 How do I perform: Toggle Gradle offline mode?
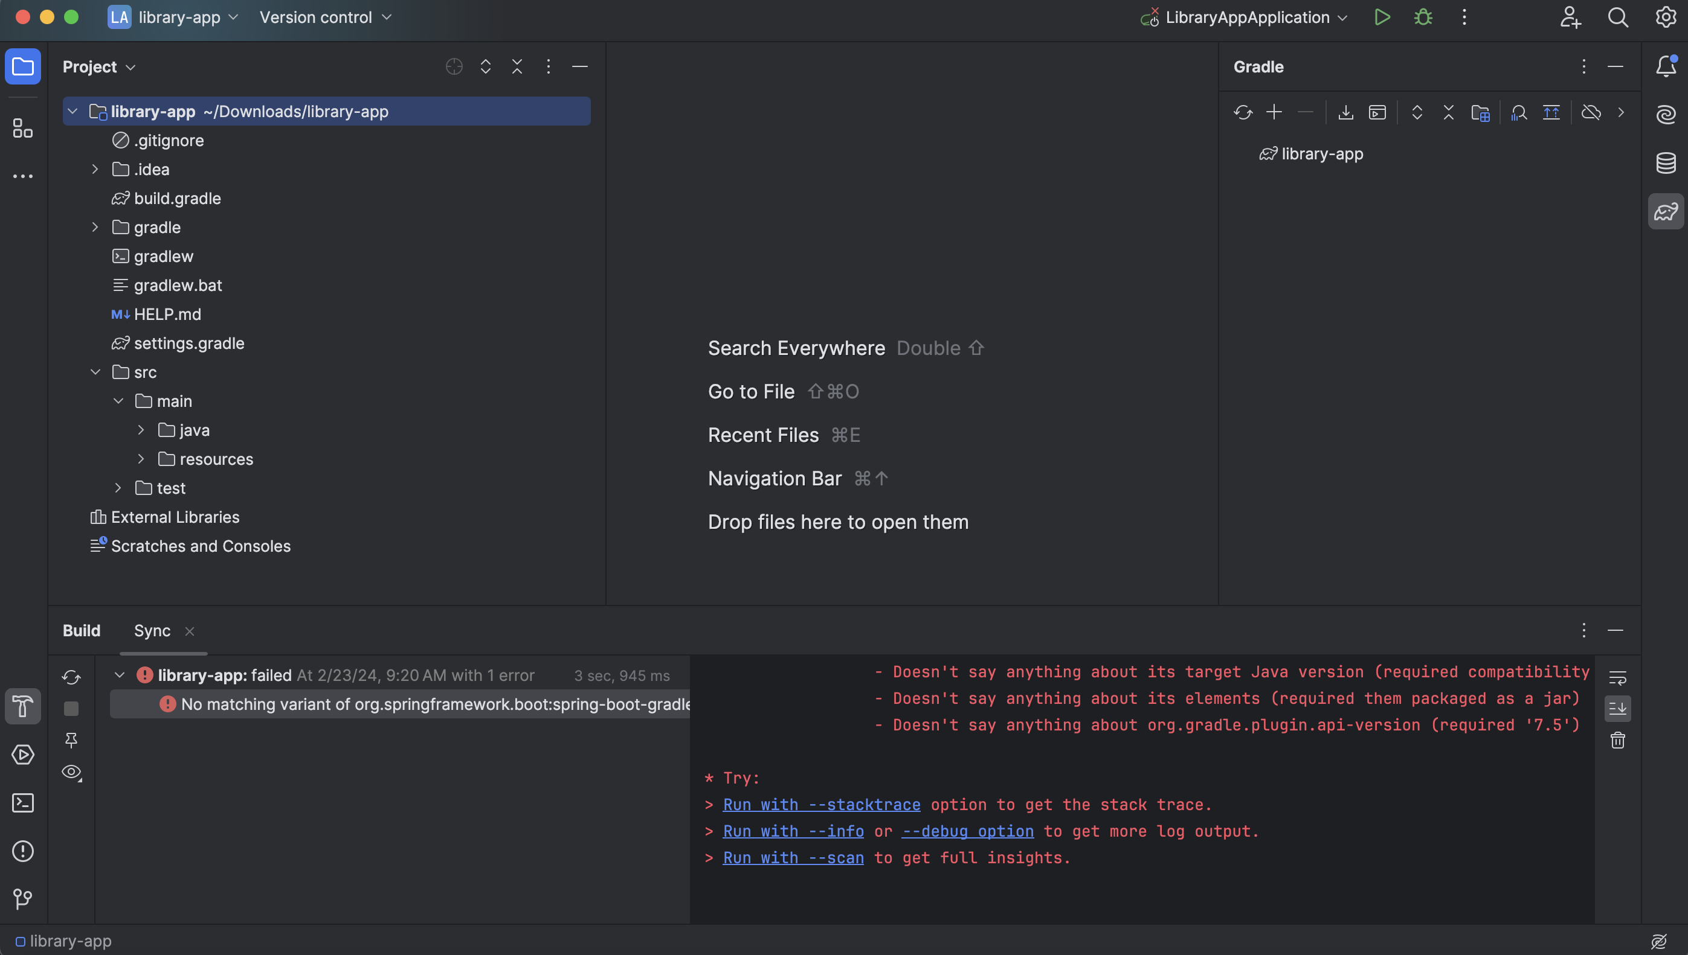(x=1591, y=112)
